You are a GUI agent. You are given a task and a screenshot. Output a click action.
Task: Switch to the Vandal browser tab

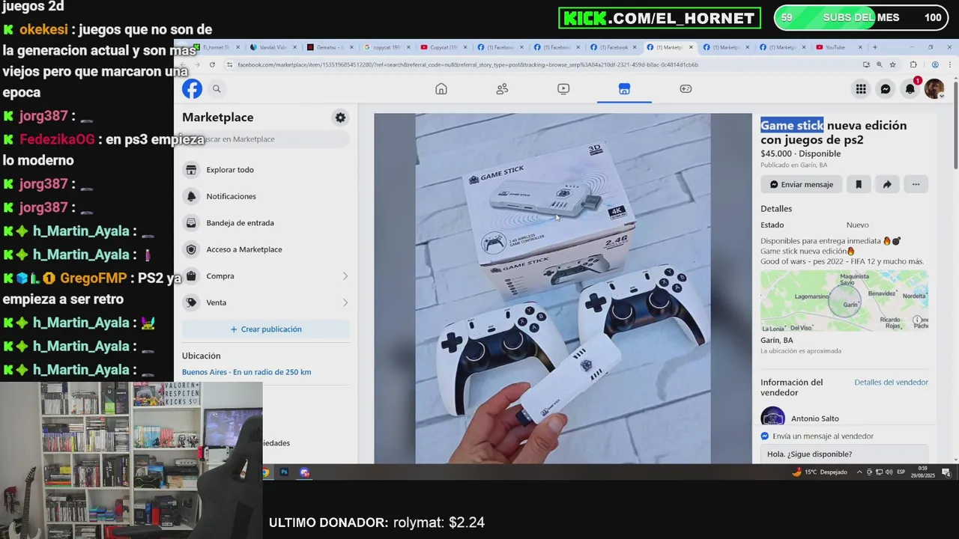point(273,47)
